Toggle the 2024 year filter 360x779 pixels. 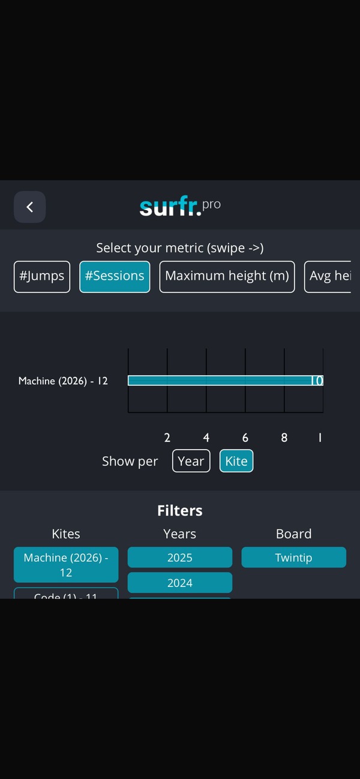(x=179, y=583)
